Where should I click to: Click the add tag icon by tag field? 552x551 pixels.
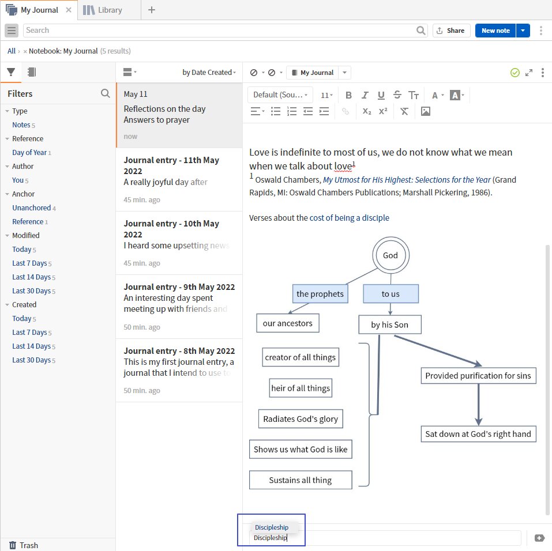[x=539, y=538]
